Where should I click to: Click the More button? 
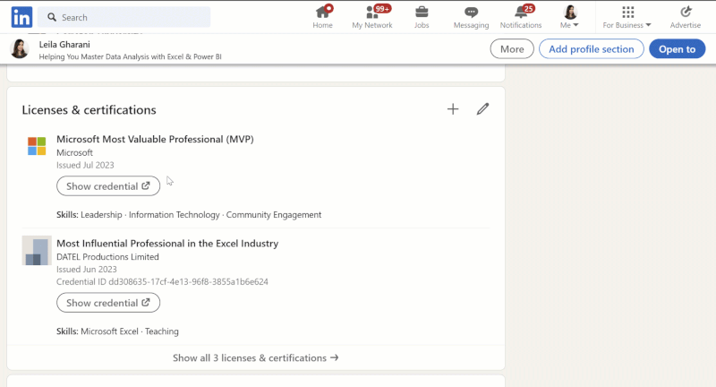click(x=512, y=49)
